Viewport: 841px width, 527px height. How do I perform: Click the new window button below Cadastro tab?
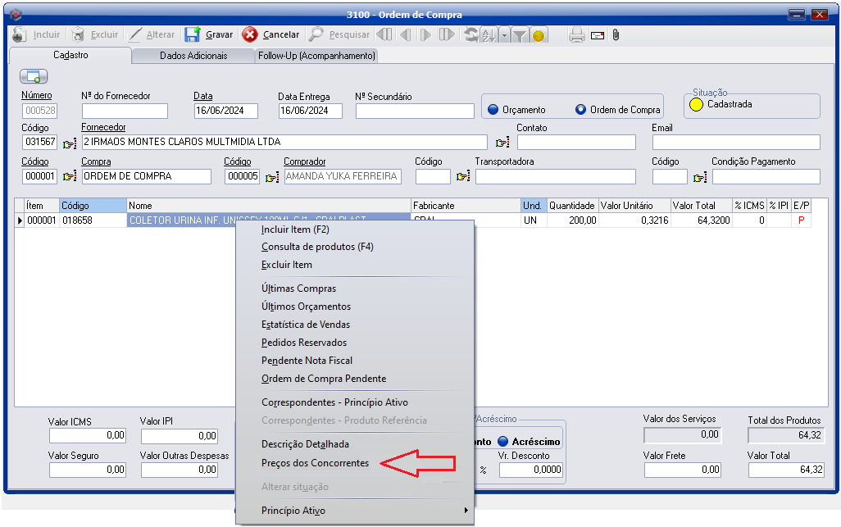pos(34,76)
